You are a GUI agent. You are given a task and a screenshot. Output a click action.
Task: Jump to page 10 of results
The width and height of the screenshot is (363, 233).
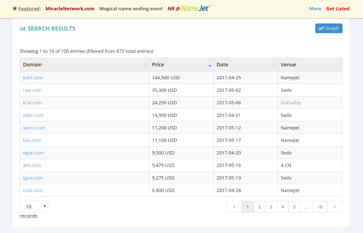click(x=320, y=207)
